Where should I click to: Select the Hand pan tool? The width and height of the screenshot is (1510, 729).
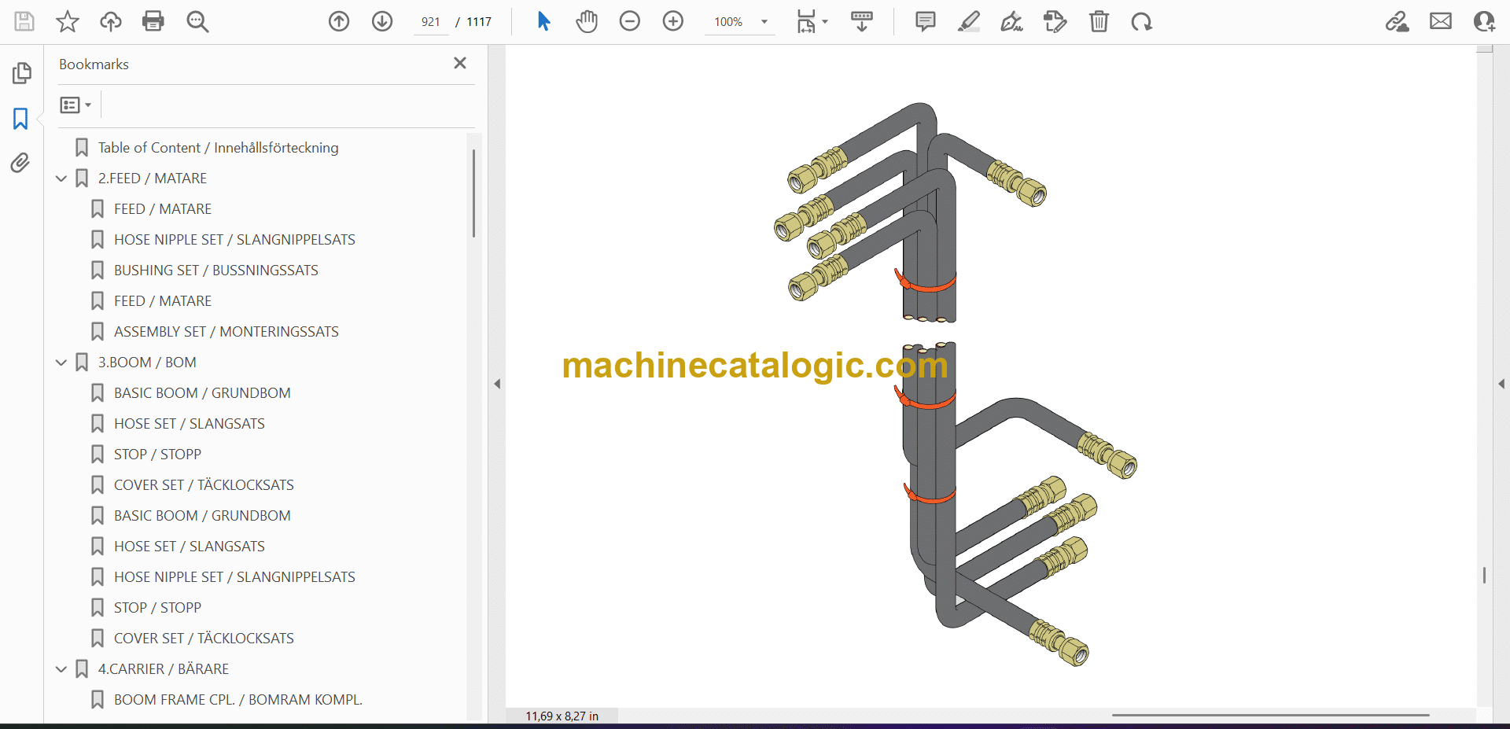(x=587, y=21)
